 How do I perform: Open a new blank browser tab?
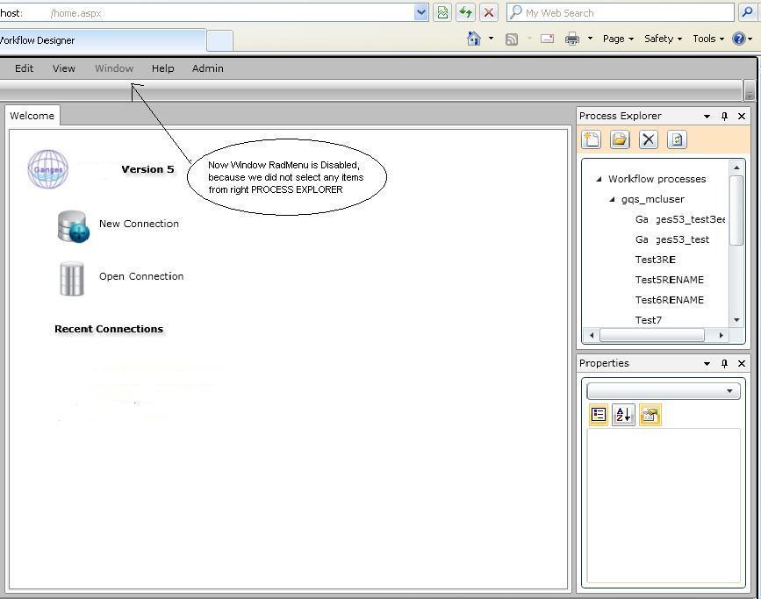point(219,40)
